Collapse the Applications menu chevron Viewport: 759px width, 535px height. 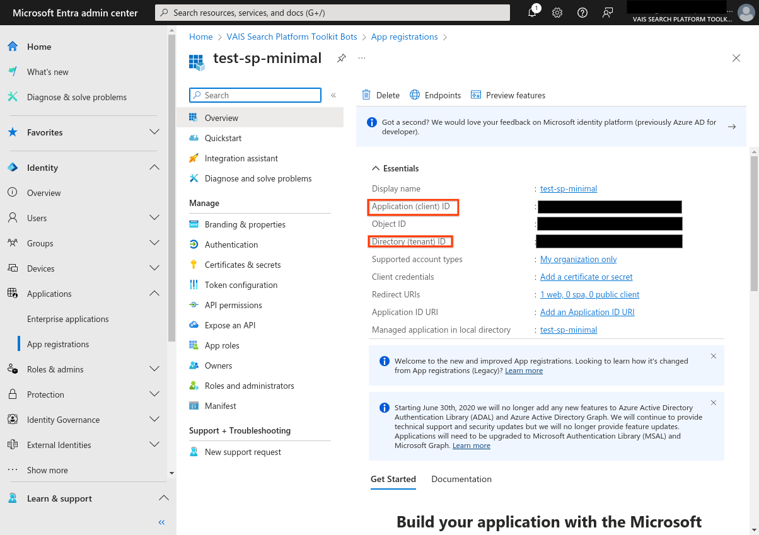pyautogui.click(x=154, y=294)
